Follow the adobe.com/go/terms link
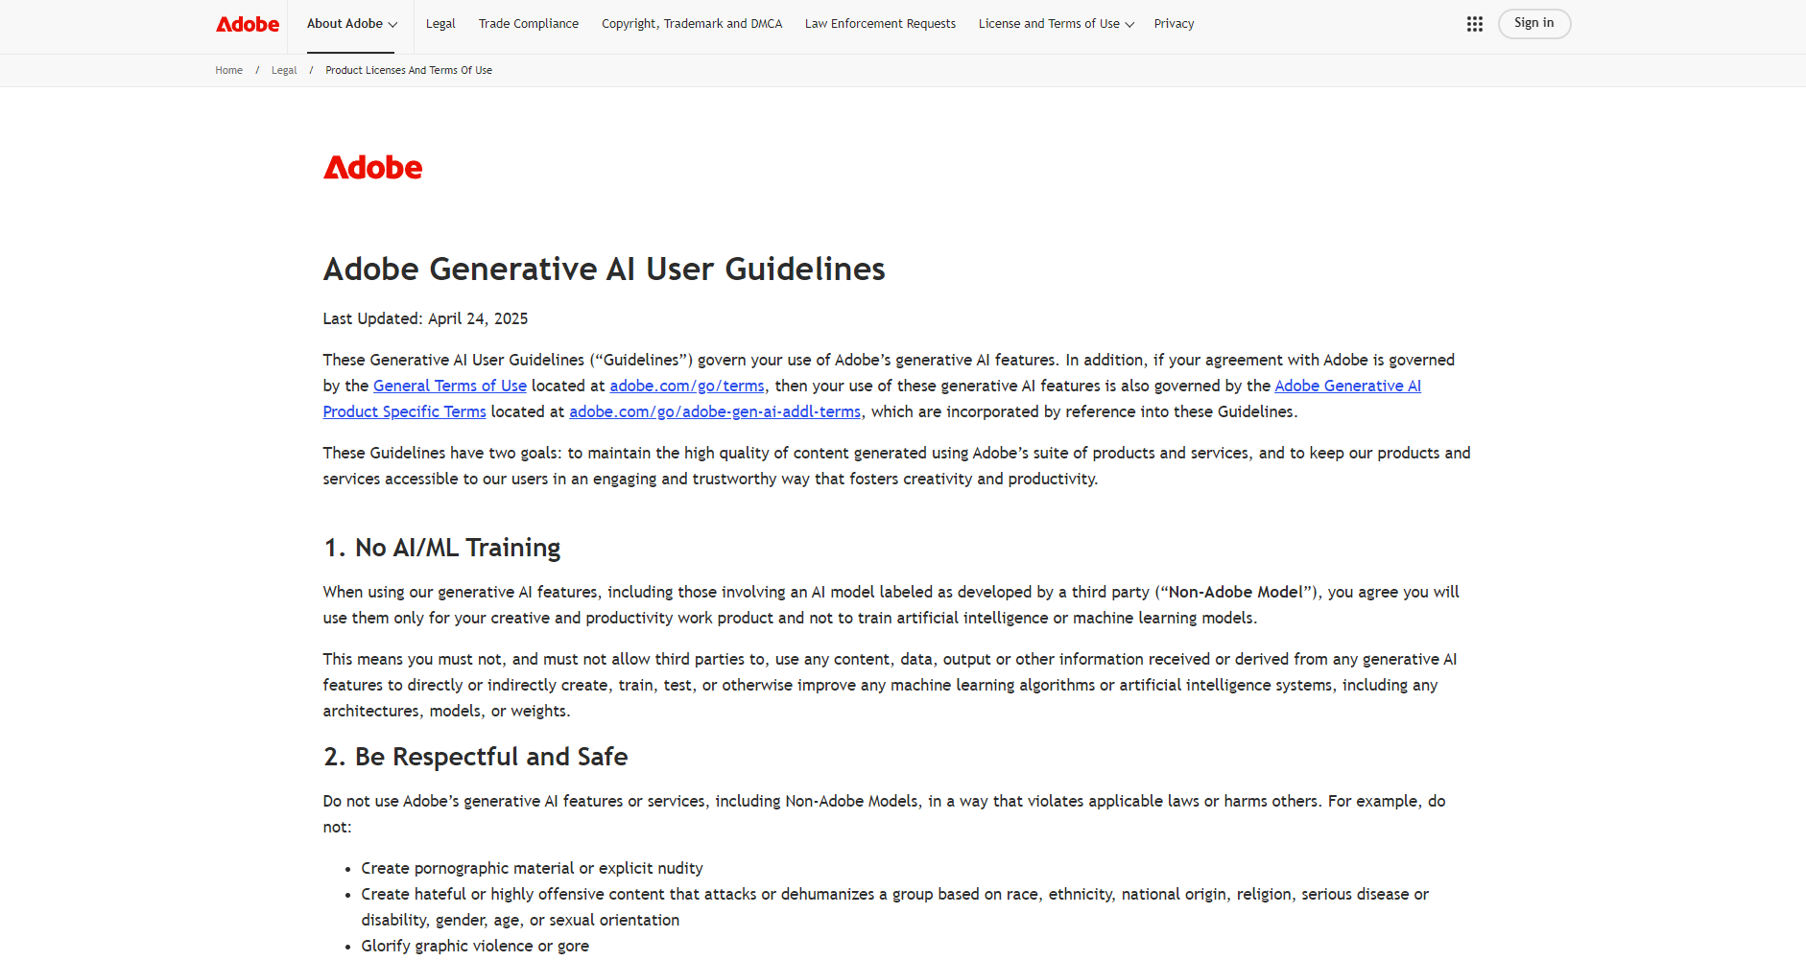This screenshot has width=1806, height=961. [x=687, y=386]
